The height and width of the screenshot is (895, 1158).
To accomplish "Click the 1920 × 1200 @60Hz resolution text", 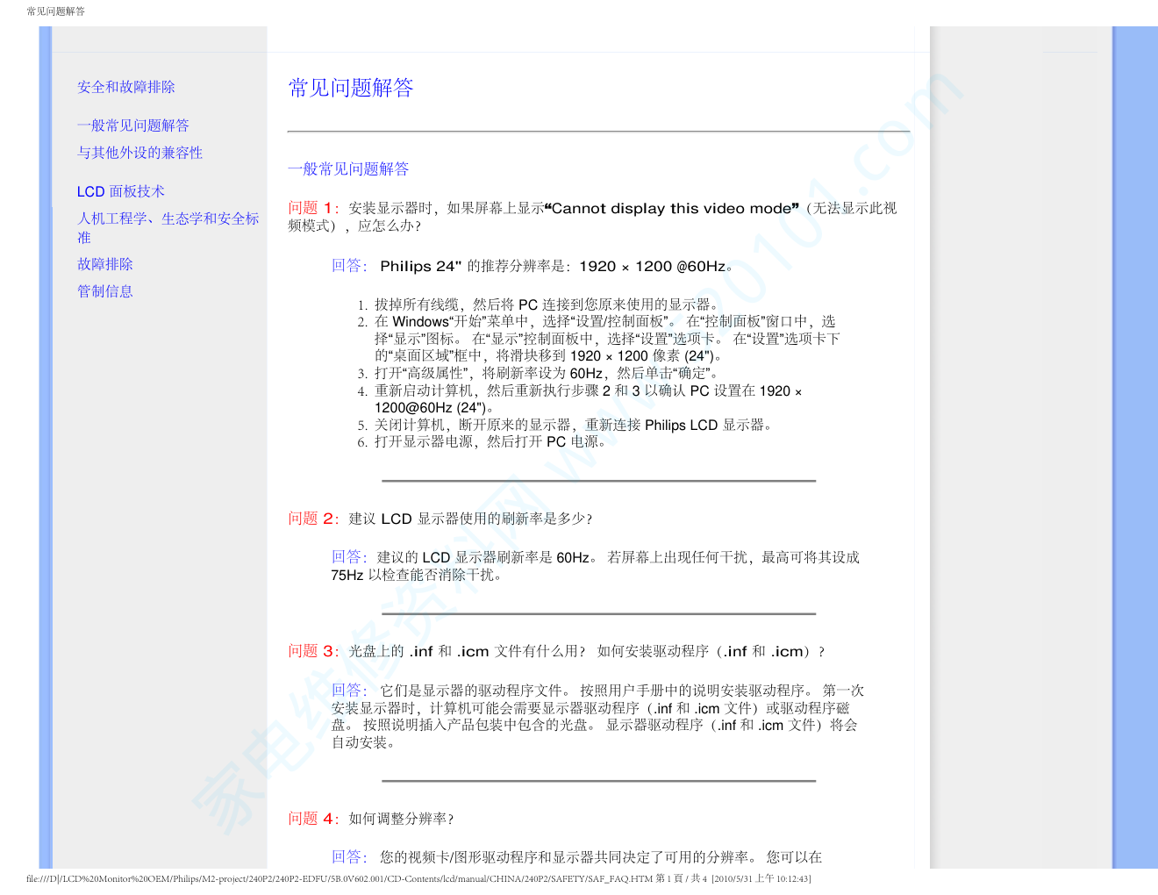I will click(x=653, y=266).
